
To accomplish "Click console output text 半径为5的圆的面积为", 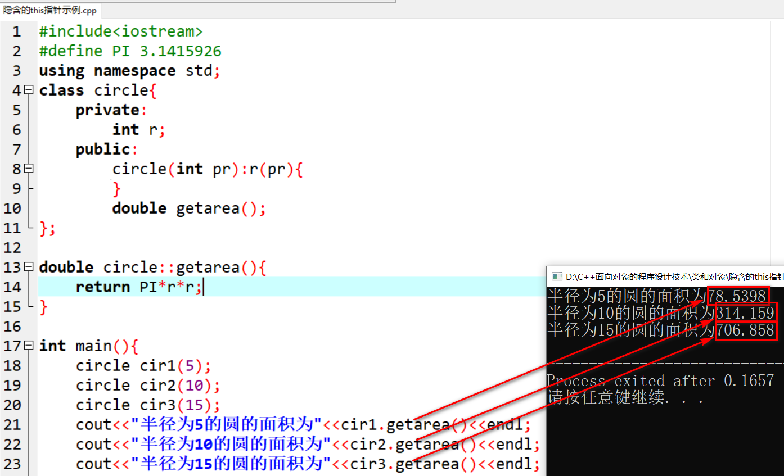I will click(627, 296).
